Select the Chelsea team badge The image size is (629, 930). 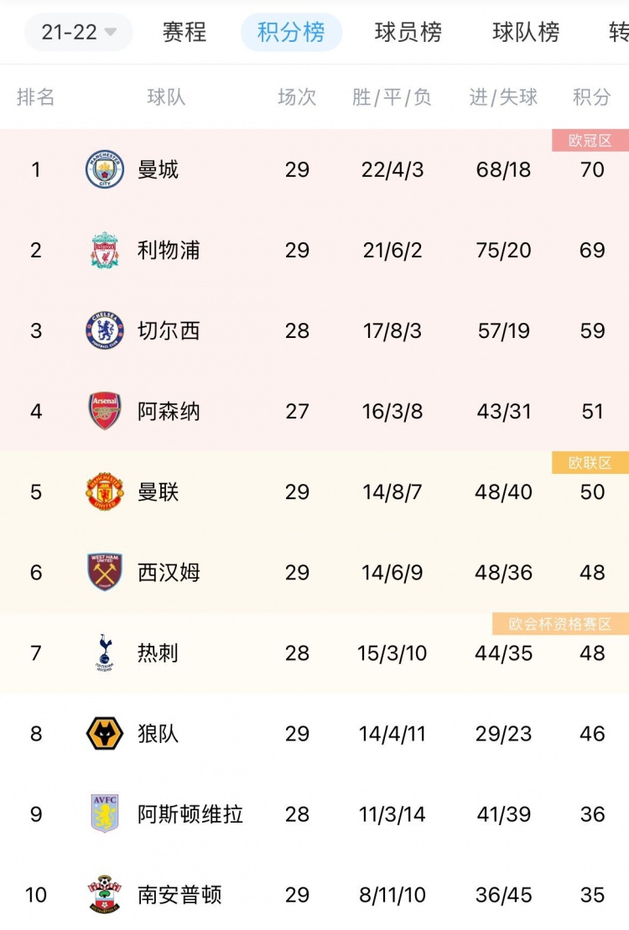pos(105,331)
